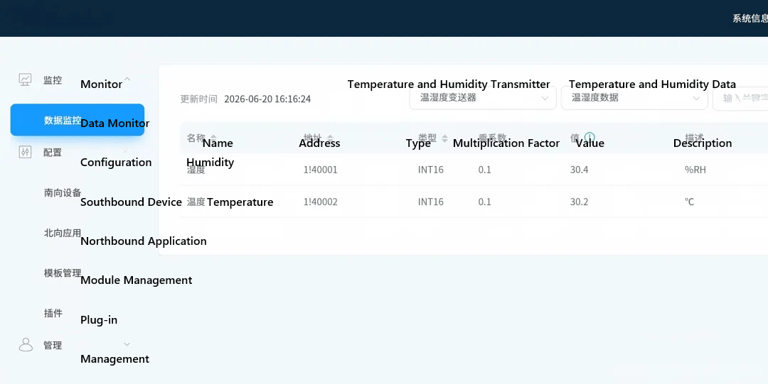Screen dimensions: 768x384
Task: Click the 湿度 row name cell
Action: [196, 170]
